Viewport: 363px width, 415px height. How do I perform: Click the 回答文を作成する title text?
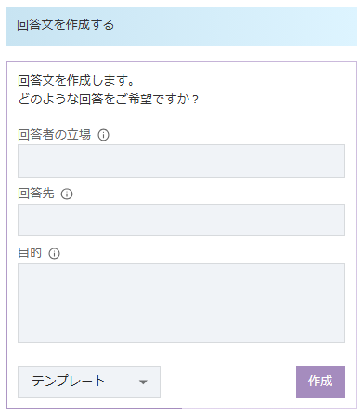tap(65, 25)
